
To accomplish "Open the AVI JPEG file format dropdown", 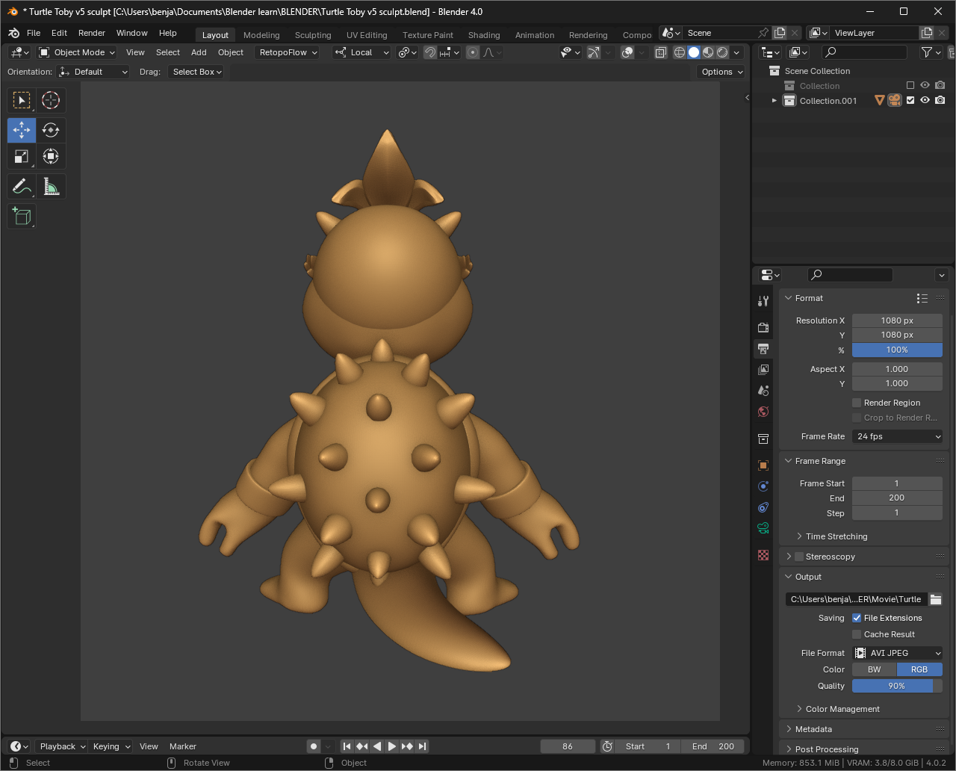I will pos(897,653).
